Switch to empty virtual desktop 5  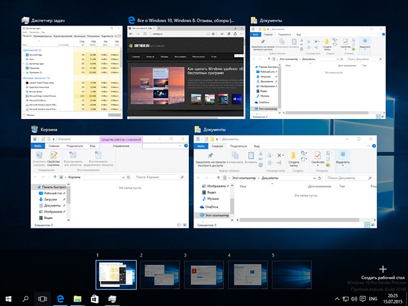292,275
